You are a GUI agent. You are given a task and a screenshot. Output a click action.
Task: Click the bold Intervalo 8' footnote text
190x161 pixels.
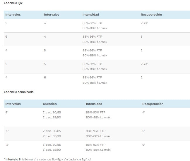[x=13, y=159]
